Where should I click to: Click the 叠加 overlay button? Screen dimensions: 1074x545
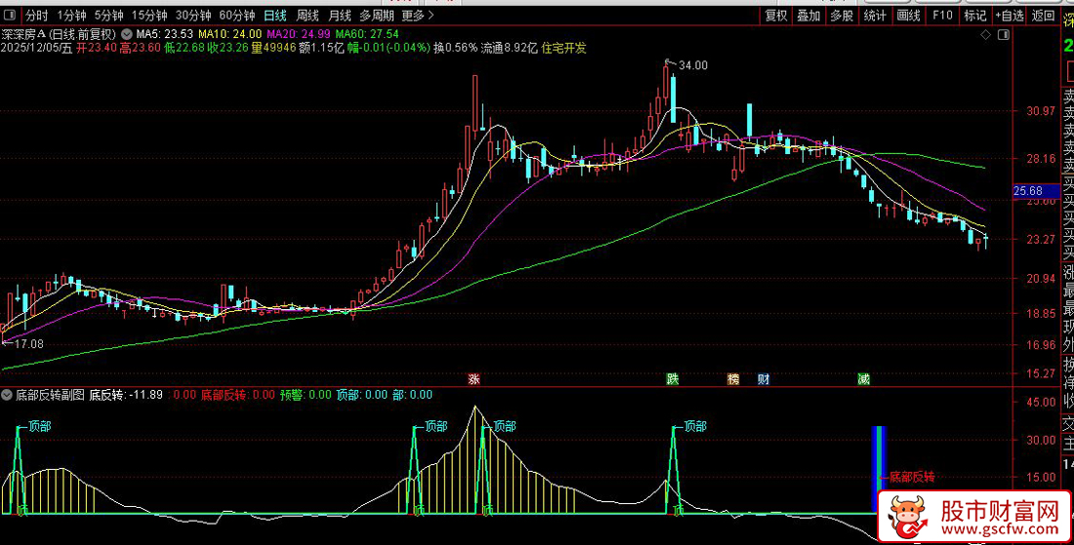[x=808, y=16]
